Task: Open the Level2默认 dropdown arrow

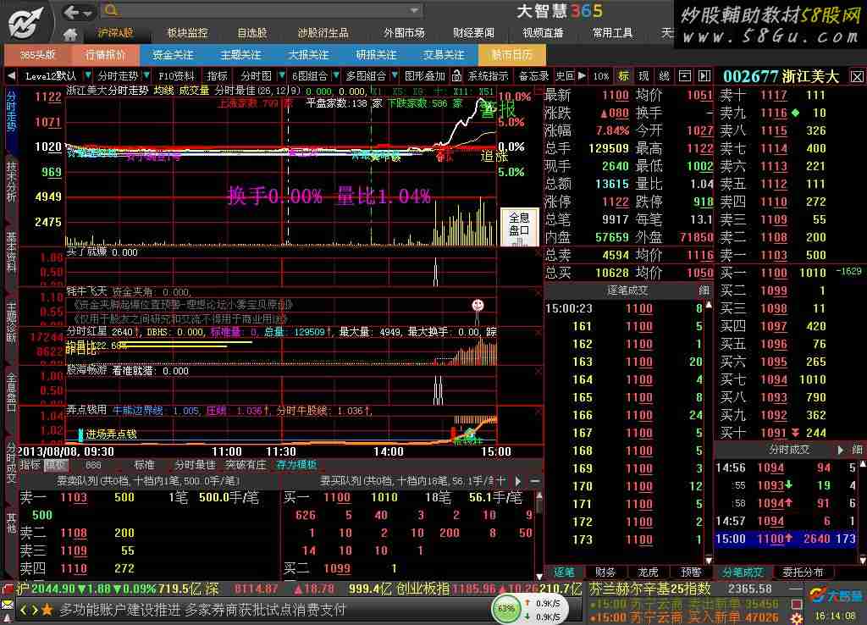Action: pos(87,75)
